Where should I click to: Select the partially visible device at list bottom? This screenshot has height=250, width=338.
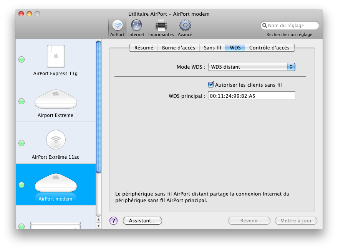coord(56,217)
